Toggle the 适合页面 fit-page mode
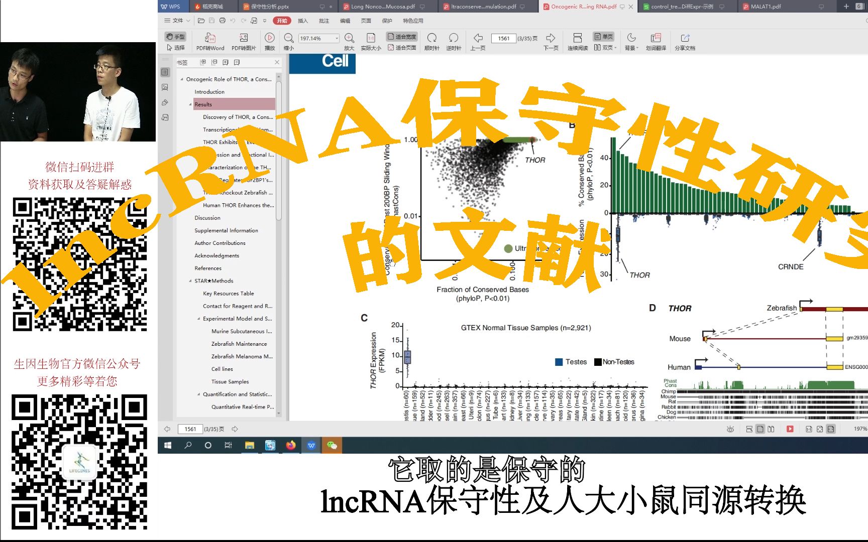This screenshot has width=868, height=542. 402,48
